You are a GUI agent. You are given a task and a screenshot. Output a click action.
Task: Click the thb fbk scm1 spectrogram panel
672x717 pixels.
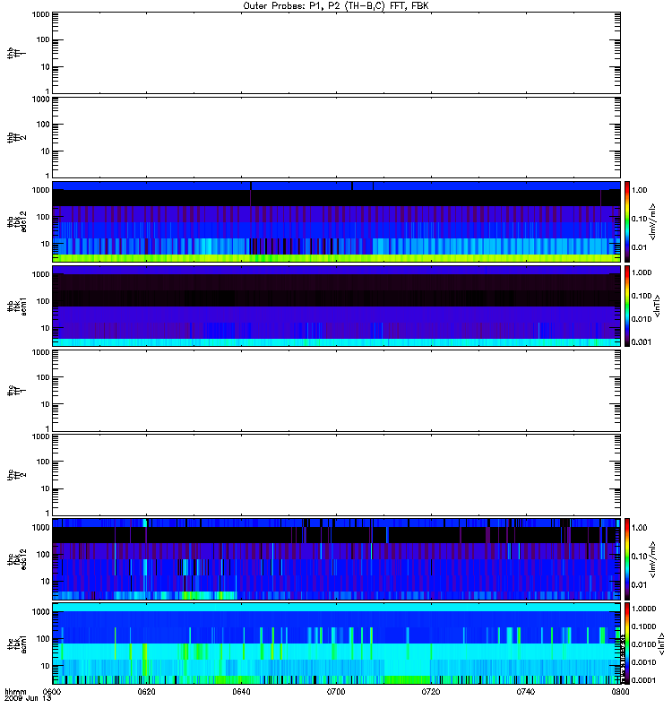[x=336, y=306]
